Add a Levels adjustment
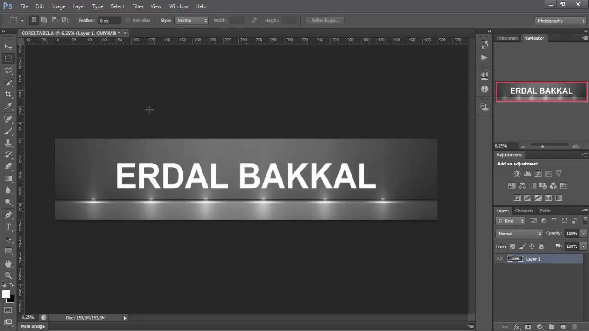The image size is (589, 331). pyautogui.click(x=527, y=173)
